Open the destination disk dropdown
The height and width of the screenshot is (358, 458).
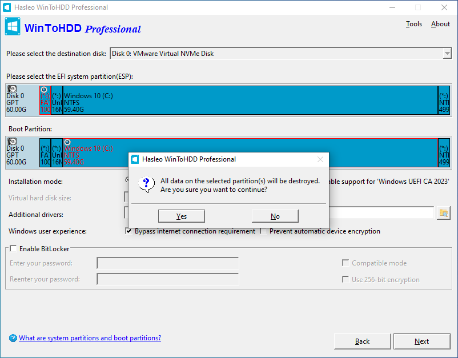pos(447,54)
